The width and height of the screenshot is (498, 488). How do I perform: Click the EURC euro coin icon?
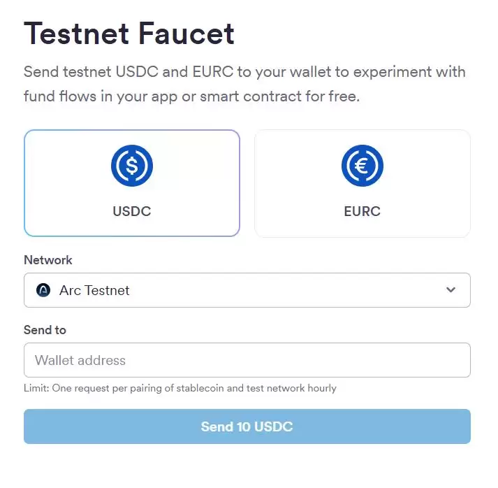[362, 166]
